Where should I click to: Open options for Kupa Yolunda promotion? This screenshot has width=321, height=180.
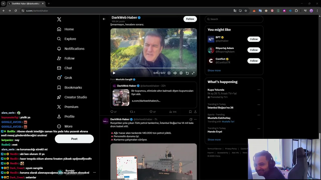tap(259, 90)
